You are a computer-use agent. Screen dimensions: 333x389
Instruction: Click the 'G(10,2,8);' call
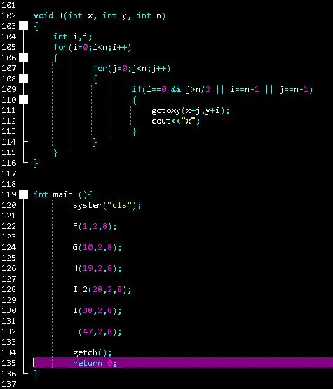(97, 248)
